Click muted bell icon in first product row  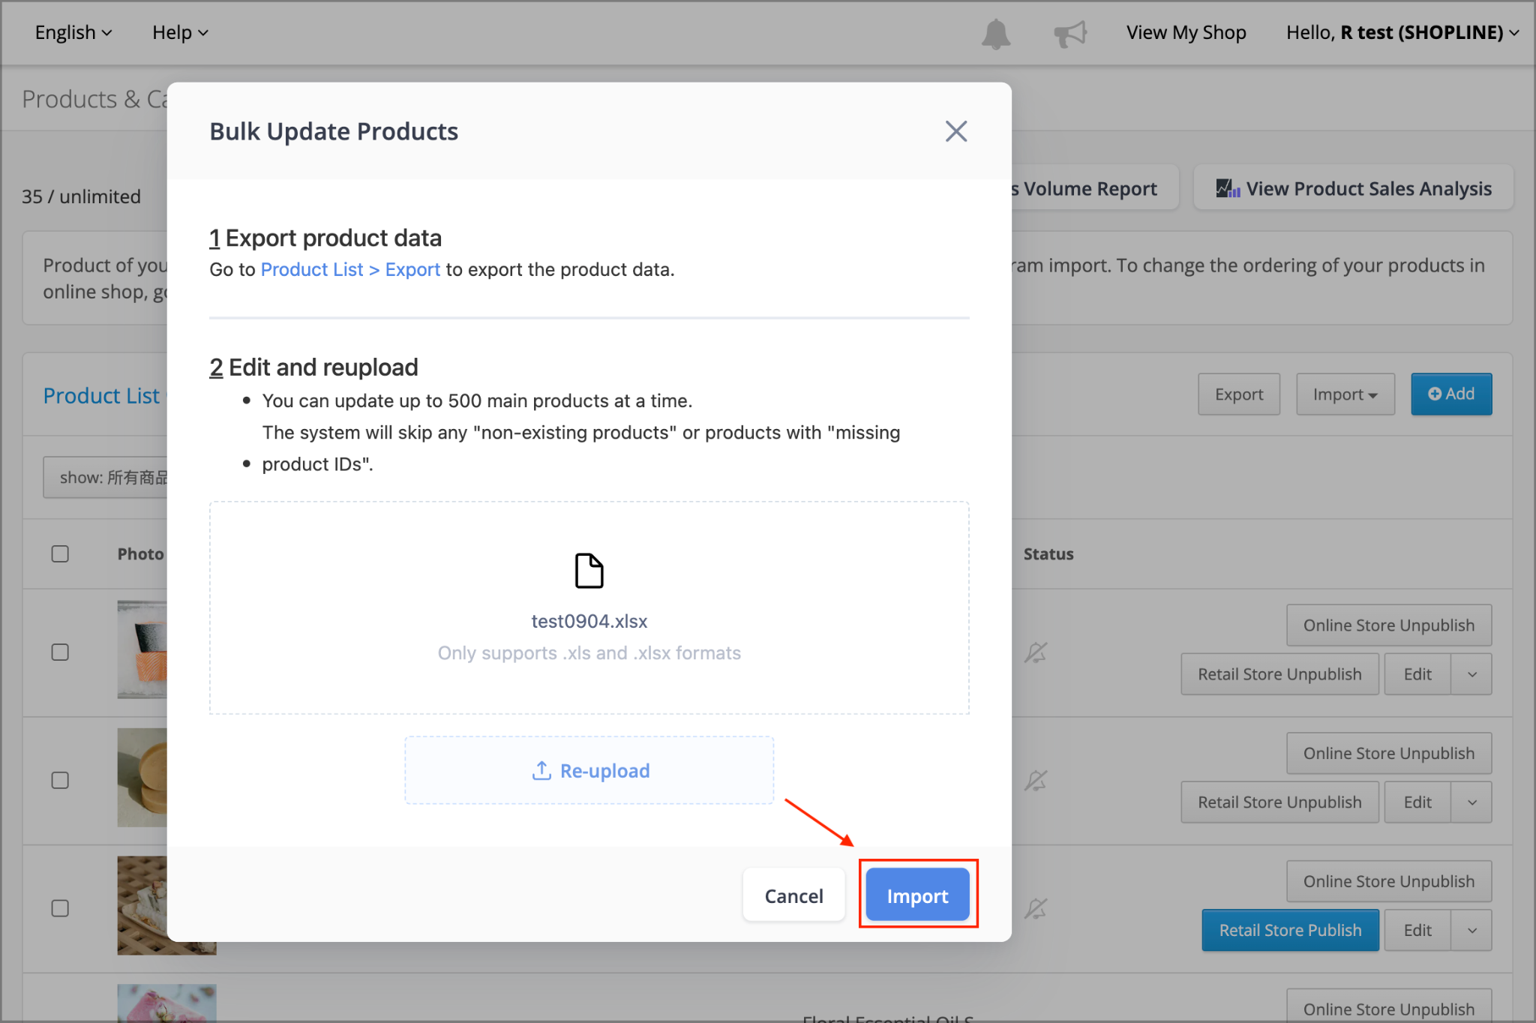click(1036, 652)
